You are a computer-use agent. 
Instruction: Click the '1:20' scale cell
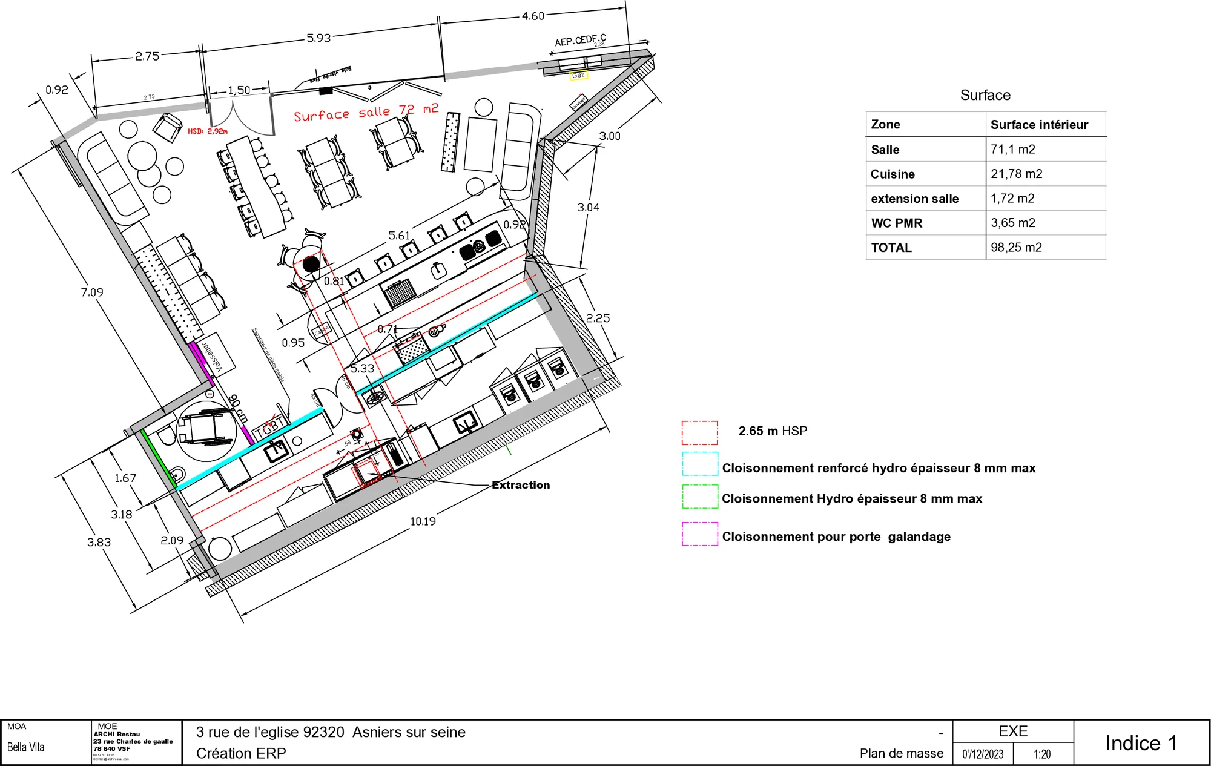click(1042, 754)
